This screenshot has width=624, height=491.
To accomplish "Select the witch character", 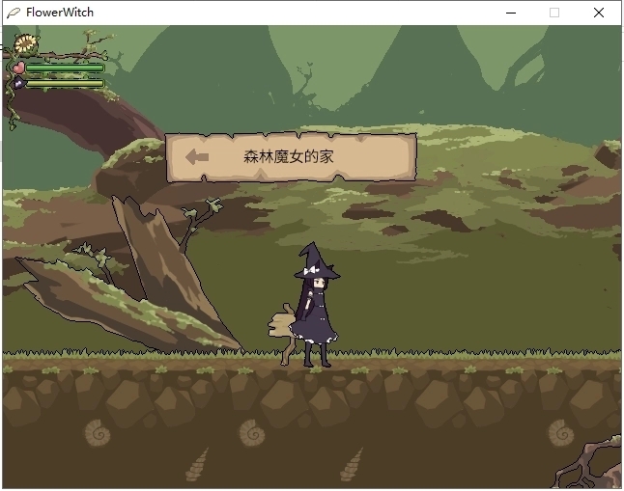I will pos(317,309).
